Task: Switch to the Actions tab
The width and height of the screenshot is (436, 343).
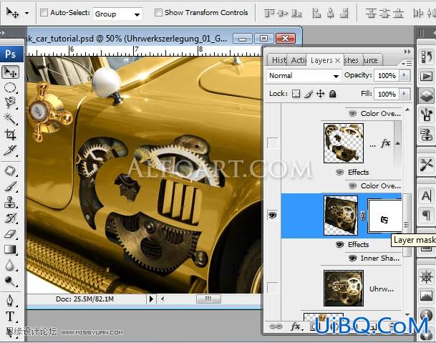Action: (x=298, y=60)
